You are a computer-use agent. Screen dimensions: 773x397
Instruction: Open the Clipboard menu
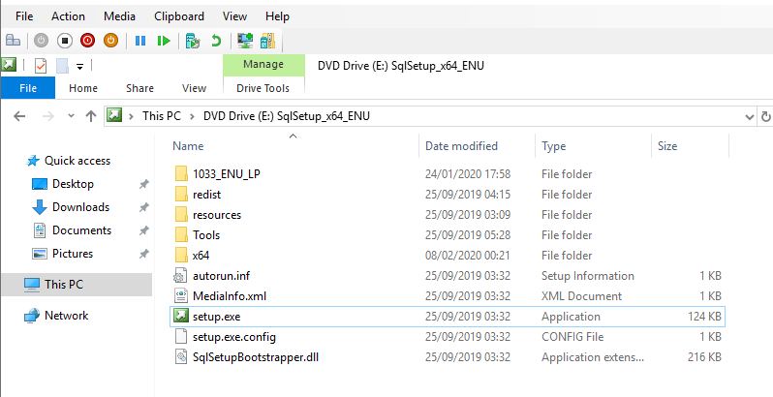(179, 16)
